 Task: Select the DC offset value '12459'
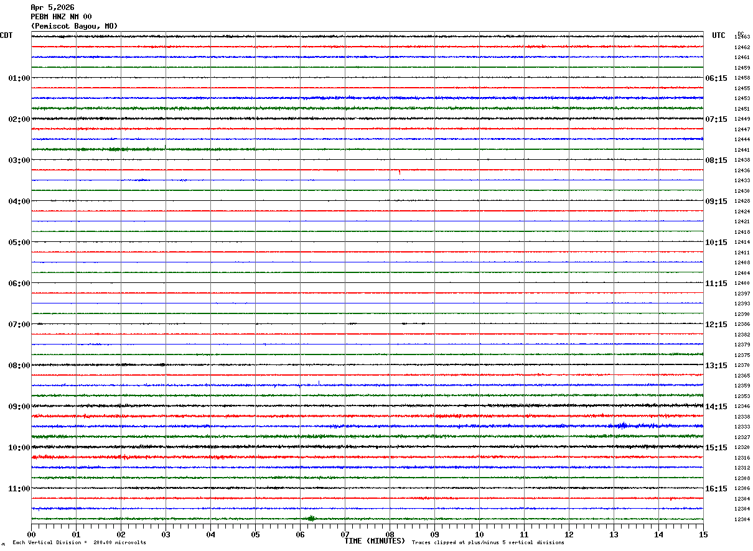click(x=742, y=68)
